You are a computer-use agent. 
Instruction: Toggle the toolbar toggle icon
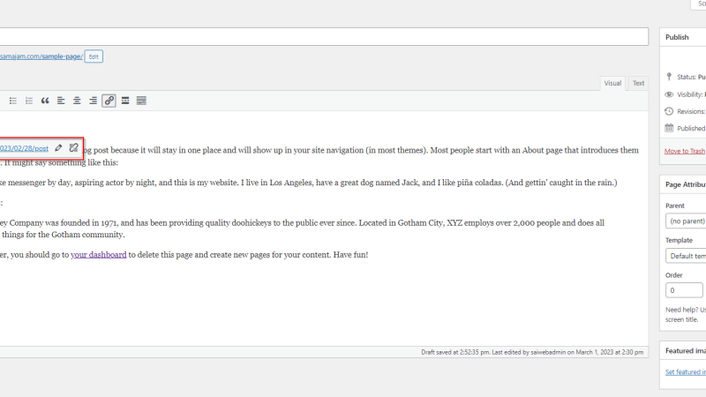click(x=141, y=101)
